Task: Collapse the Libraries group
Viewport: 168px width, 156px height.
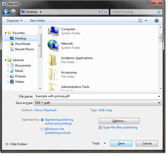Action: pyautogui.click(x=5, y=60)
